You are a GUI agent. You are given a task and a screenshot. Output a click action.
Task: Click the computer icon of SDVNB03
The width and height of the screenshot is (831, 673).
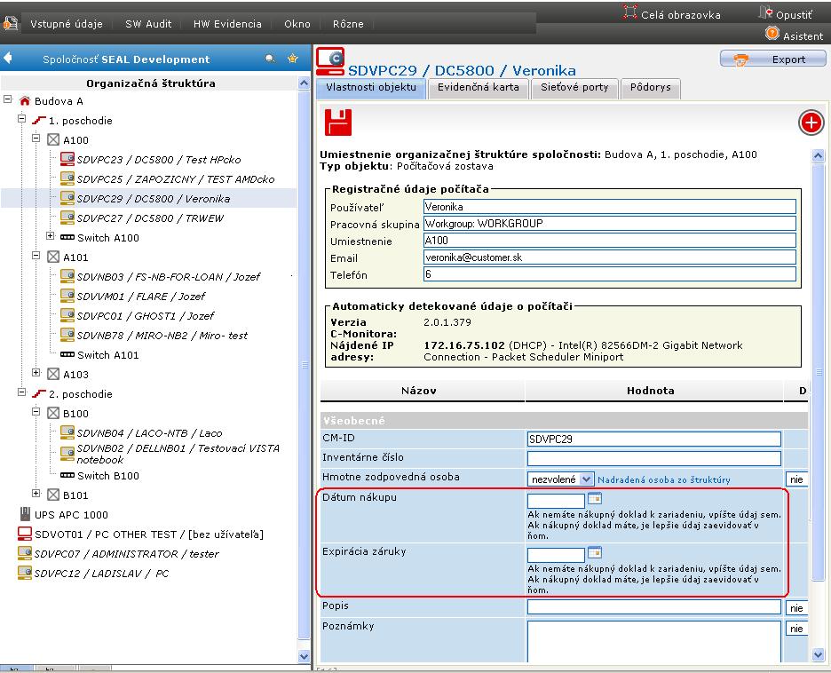[67, 275]
